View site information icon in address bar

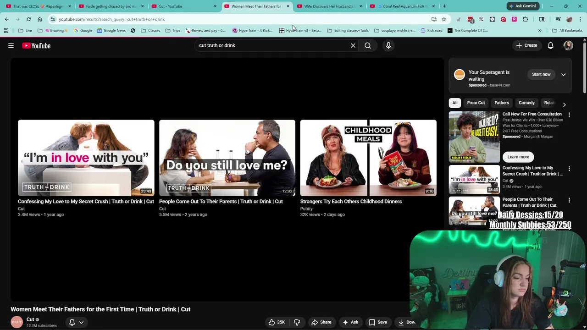[53, 19]
